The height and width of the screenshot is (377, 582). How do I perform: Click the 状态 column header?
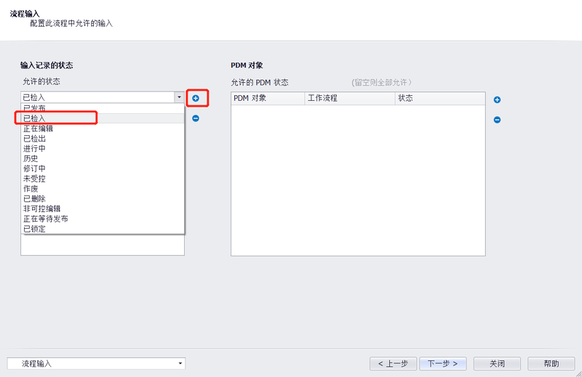[x=440, y=98]
